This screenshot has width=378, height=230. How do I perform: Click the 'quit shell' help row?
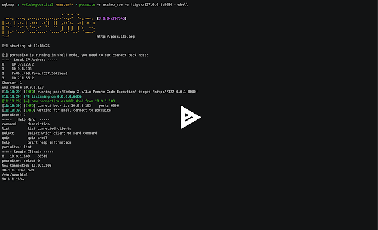(x=25, y=138)
